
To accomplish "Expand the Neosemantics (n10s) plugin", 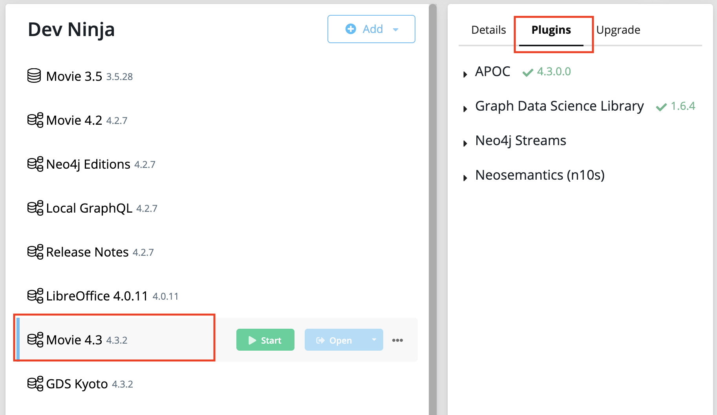I will coord(465,178).
